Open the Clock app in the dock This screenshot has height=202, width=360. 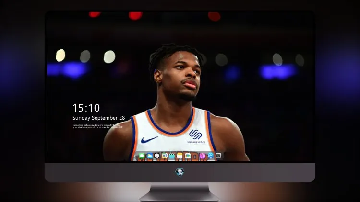click(x=157, y=156)
